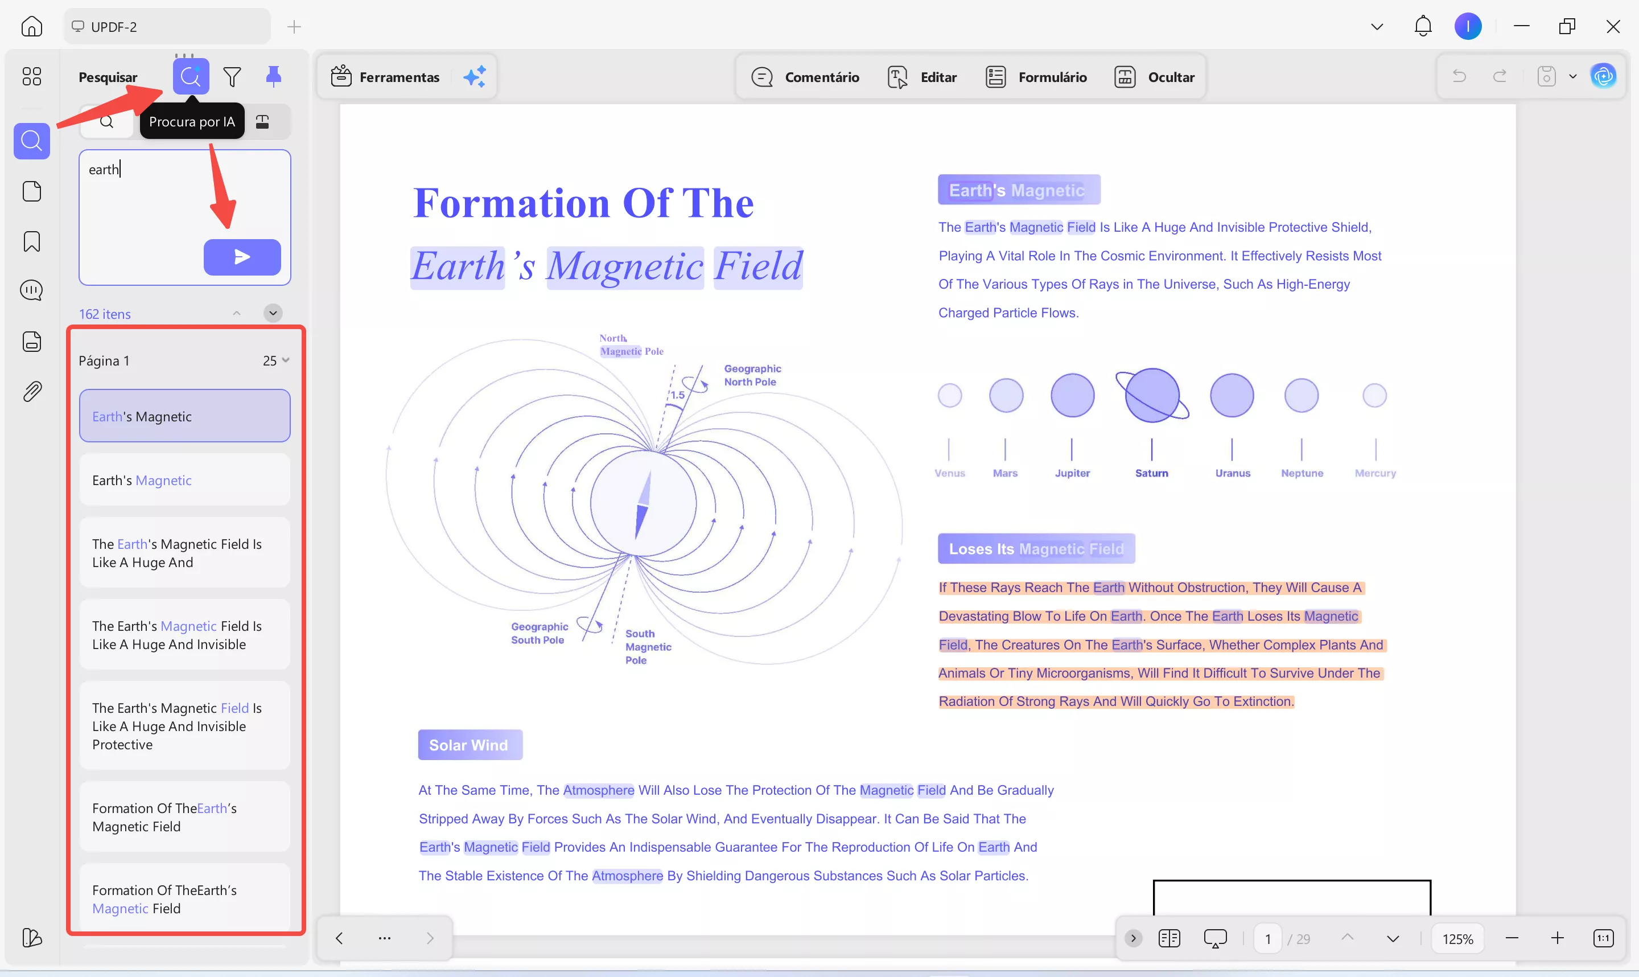Screen dimensions: 1639x977
Task: Open the attachments paperclip panel
Action: 31,392
